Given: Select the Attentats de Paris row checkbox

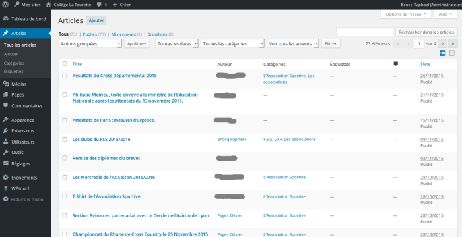Looking at the screenshot, I should coord(65,120).
